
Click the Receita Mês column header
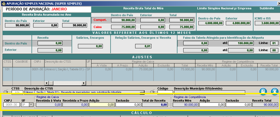[206, 65]
